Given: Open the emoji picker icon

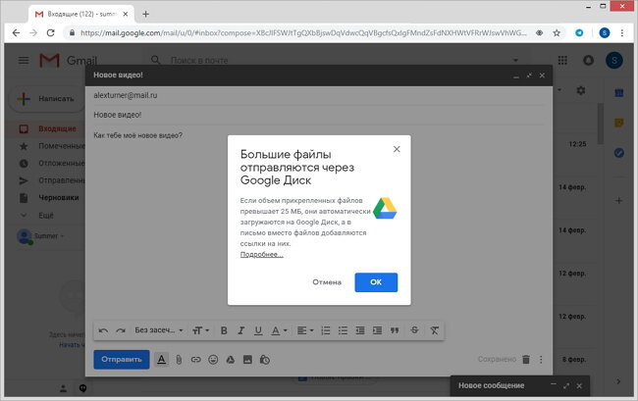Looking at the screenshot, I should coord(213,359).
